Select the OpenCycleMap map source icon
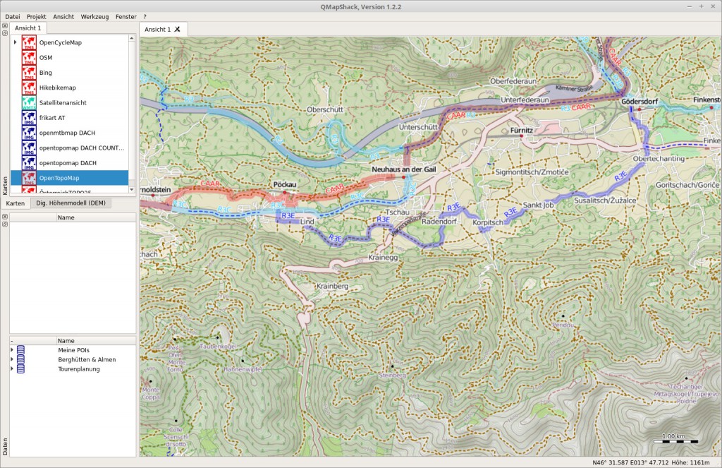This screenshot has width=722, height=468. tap(30, 42)
